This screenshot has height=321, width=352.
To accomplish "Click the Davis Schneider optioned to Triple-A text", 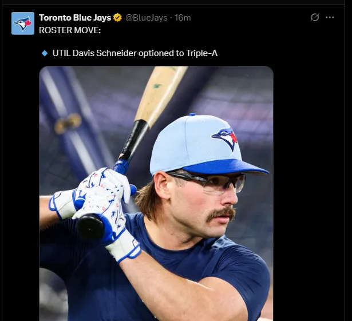I will [135, 53].
